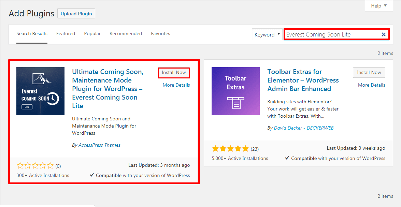Click the 5,000+ Active Installations text
The width and height of the screenshot is (401, 207).
240,158
